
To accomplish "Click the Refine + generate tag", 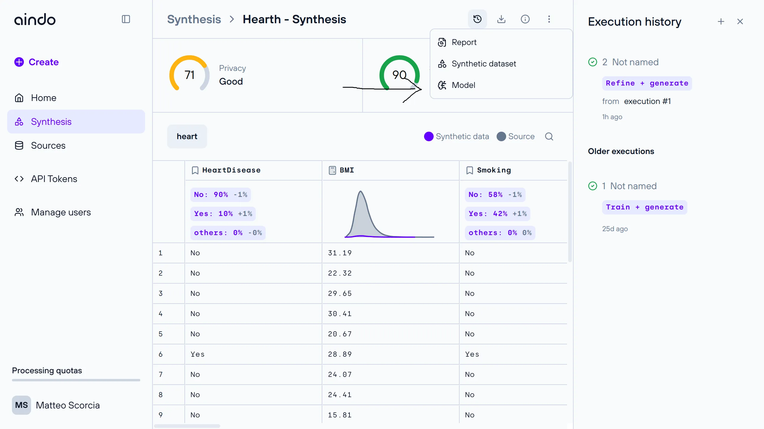I will click(647, 83).
